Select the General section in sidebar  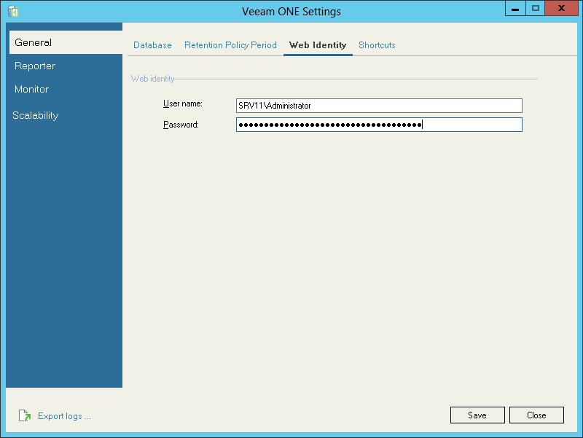pyautogui.click(x=66, y=42)
